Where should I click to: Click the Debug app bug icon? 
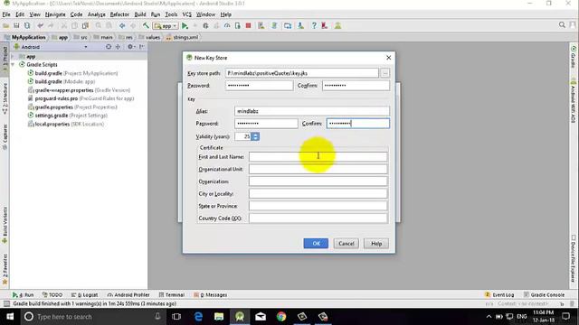(x=205, y=26)
